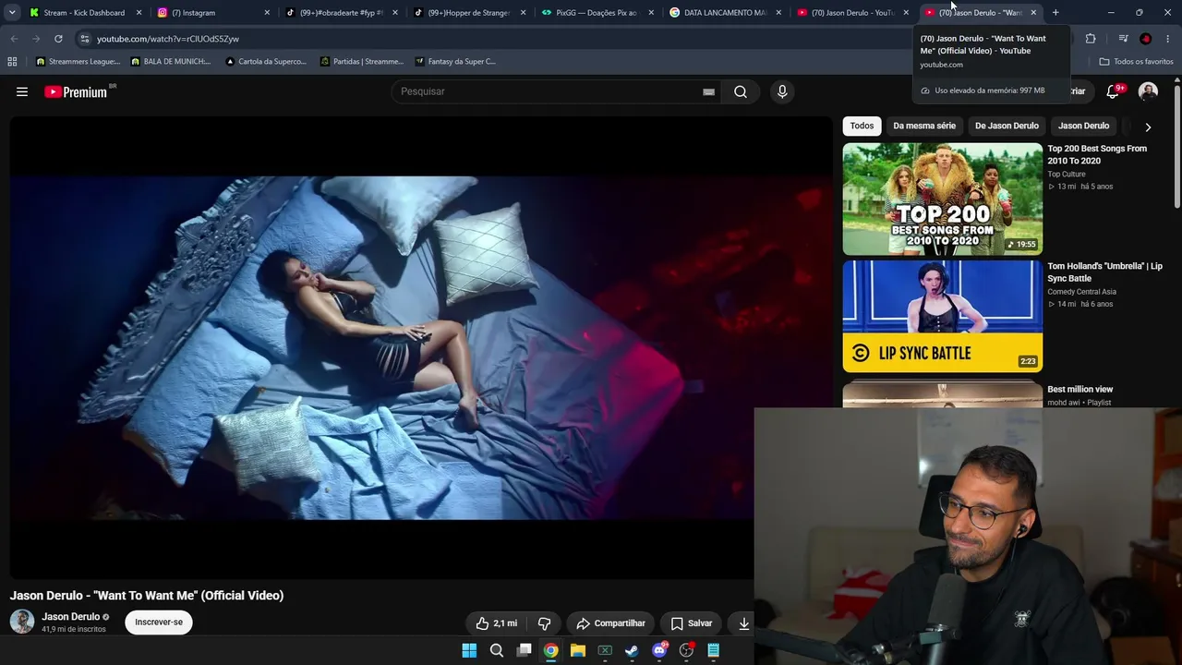Click the 'Compartilhar' share button
This screenshot has width=1182, height=665.
(610, 623)
